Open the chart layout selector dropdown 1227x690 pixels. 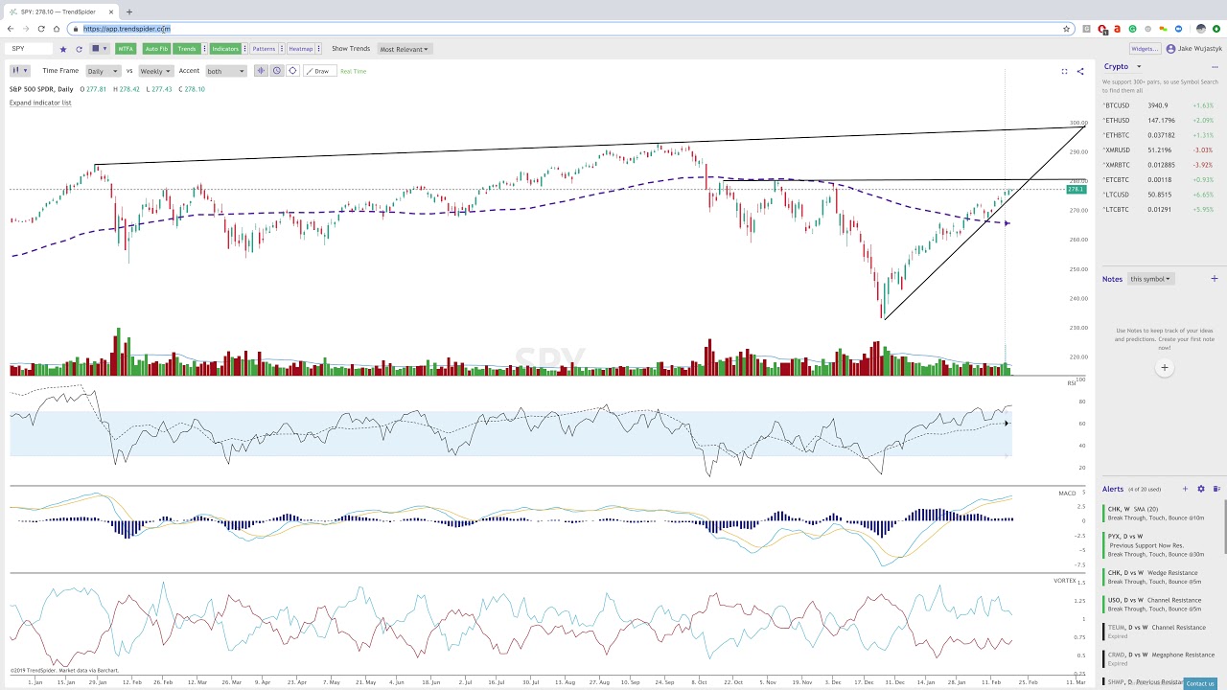tap(100, 49)
